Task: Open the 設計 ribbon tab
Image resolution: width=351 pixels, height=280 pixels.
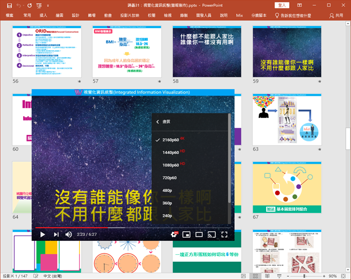Action: tap(75, 15)
